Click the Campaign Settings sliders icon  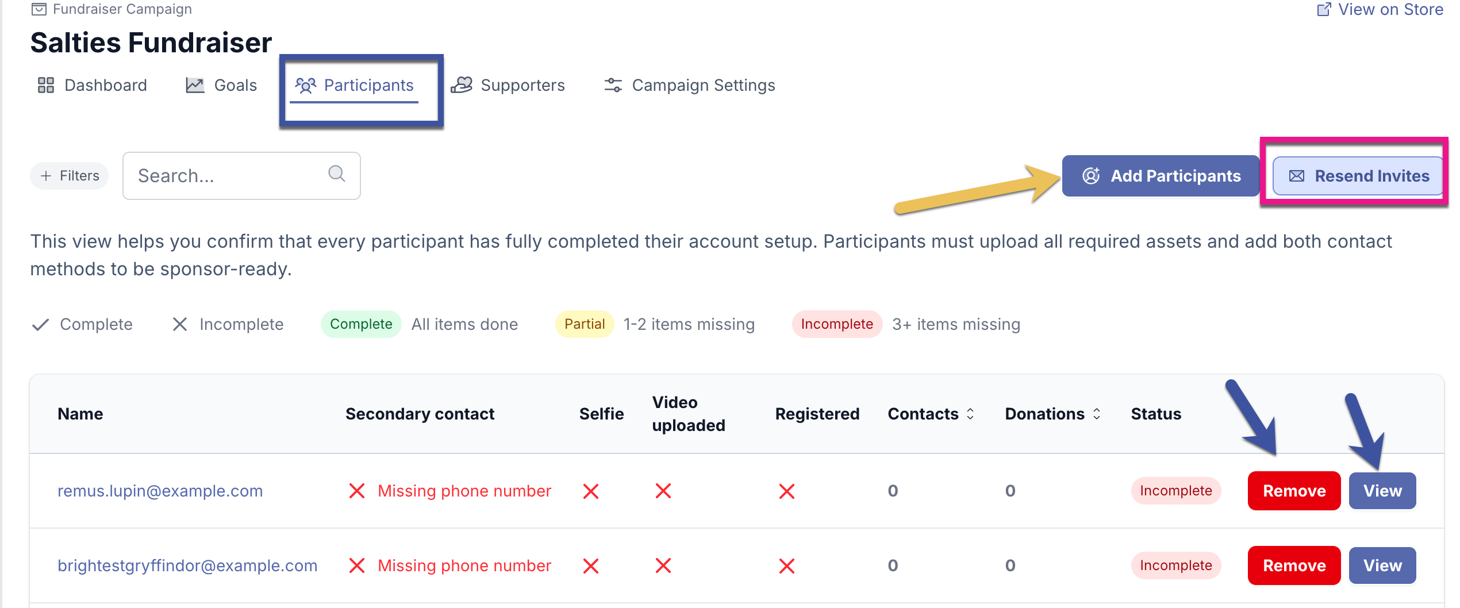tap(613, 85)
